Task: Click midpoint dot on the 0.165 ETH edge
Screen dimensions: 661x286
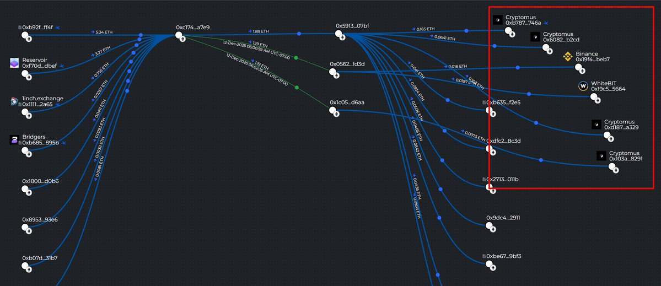Action: [466, 31]
